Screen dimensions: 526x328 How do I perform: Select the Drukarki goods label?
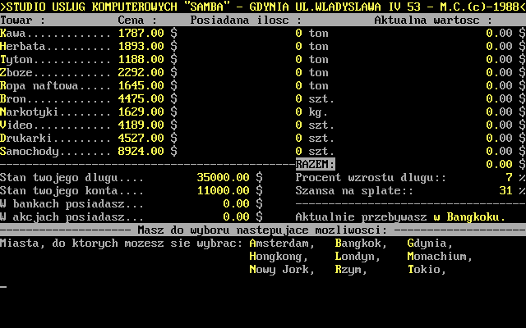[x=25, y=139]
